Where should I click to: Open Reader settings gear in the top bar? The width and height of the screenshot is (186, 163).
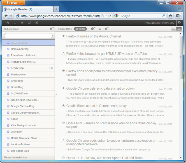179,22
